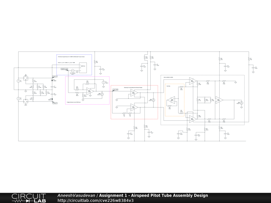
Task: Click the Assignment 1 Airspeed Pitot title
Action: coord(153,195)
